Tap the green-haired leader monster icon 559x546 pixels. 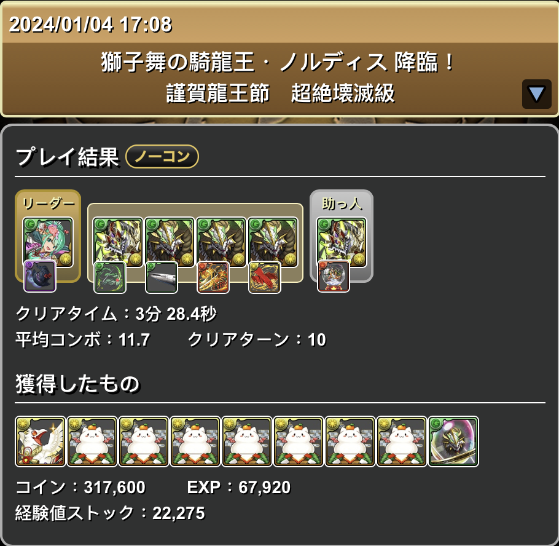(48, 242)
